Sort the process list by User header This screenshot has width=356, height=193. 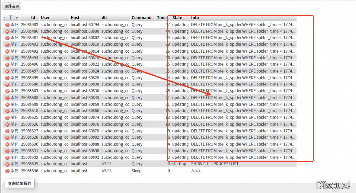click(45, 18)
